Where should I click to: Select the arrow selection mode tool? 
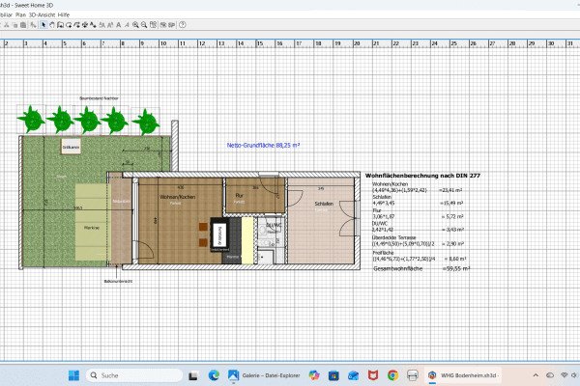43,25
